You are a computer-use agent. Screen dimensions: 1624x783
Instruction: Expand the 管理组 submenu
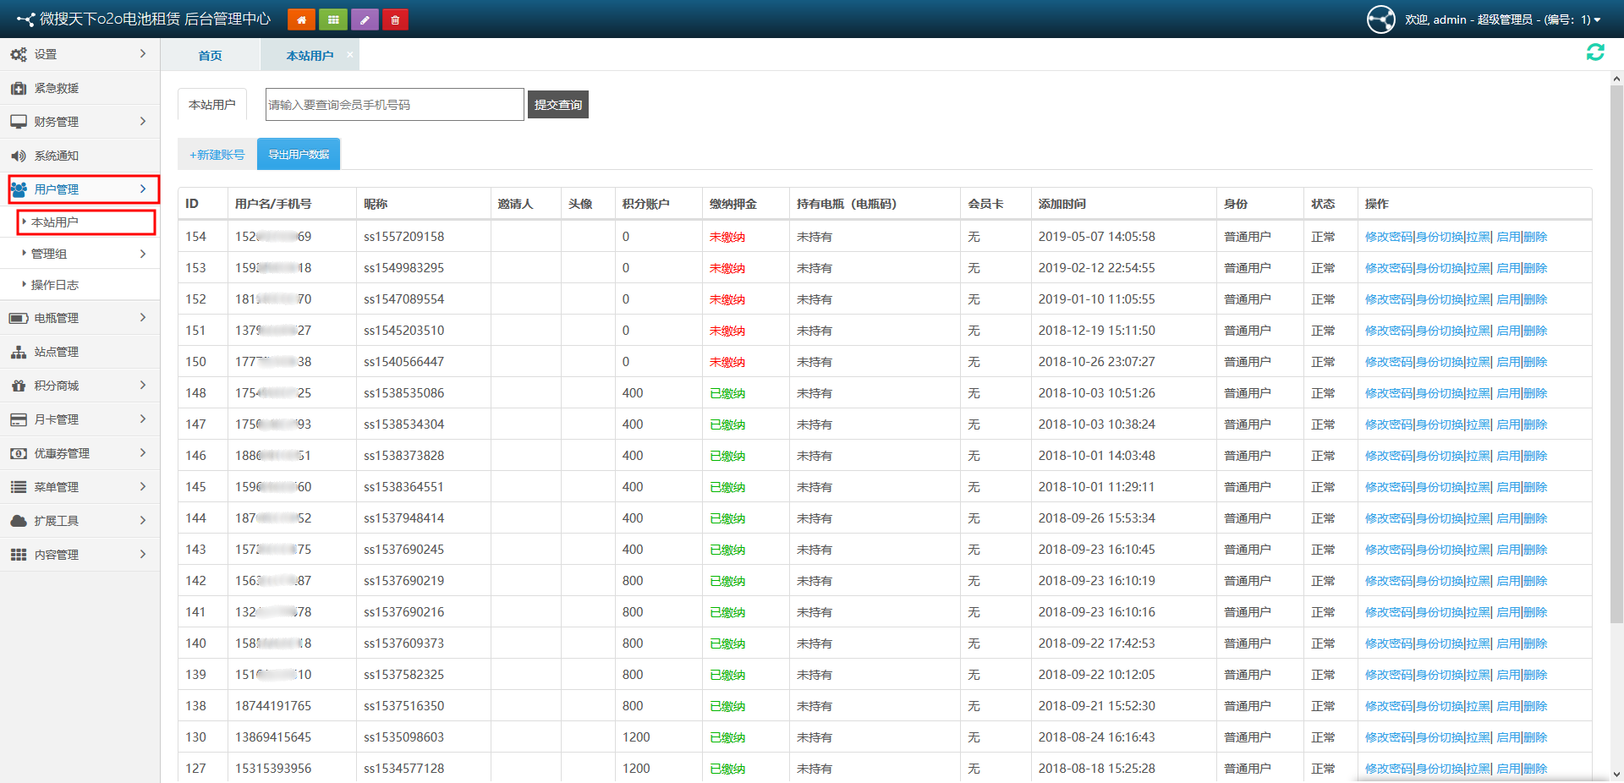pos(85,254)
